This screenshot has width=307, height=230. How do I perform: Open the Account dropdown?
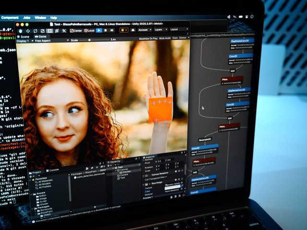[145, 30]
